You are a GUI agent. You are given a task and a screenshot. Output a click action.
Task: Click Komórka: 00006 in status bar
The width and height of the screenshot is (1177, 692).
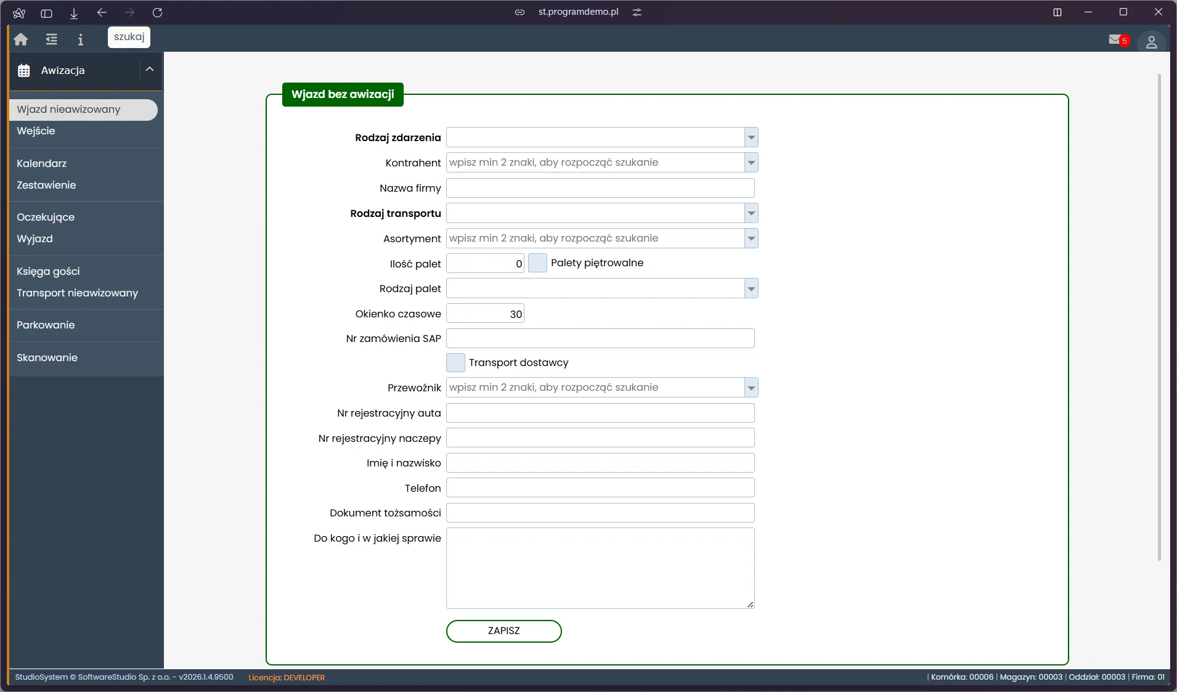coord(962,677)
